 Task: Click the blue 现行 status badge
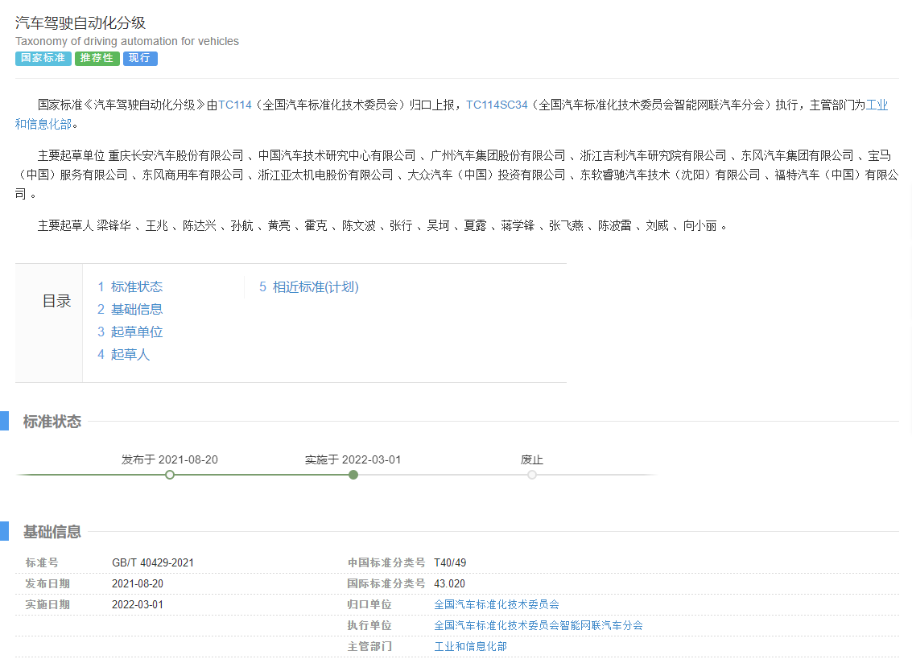pos(140,59)
